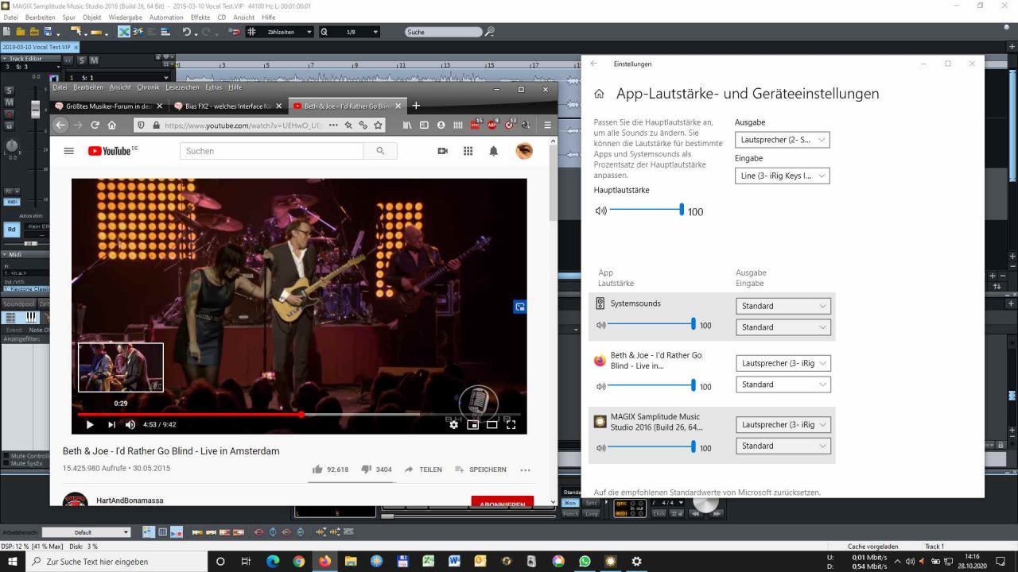
Task: Click reset to Microsoft recommended defaults
Action: pyautogui.click(x=707, y=493)
